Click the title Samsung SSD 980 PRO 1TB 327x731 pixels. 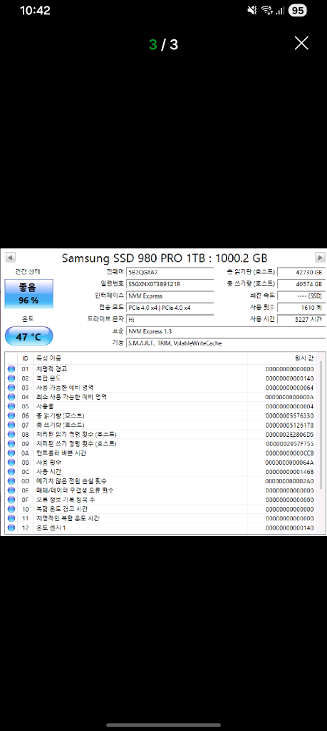(165, 258)
